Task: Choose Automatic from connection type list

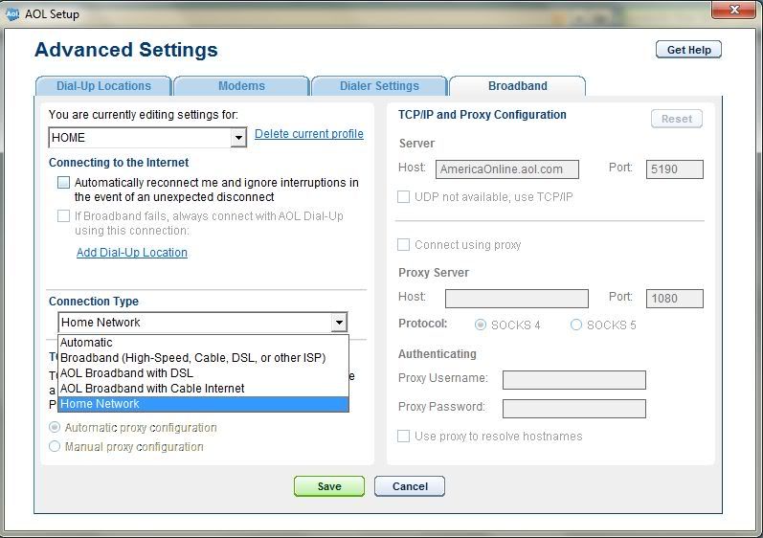Action: coord(203,343)
